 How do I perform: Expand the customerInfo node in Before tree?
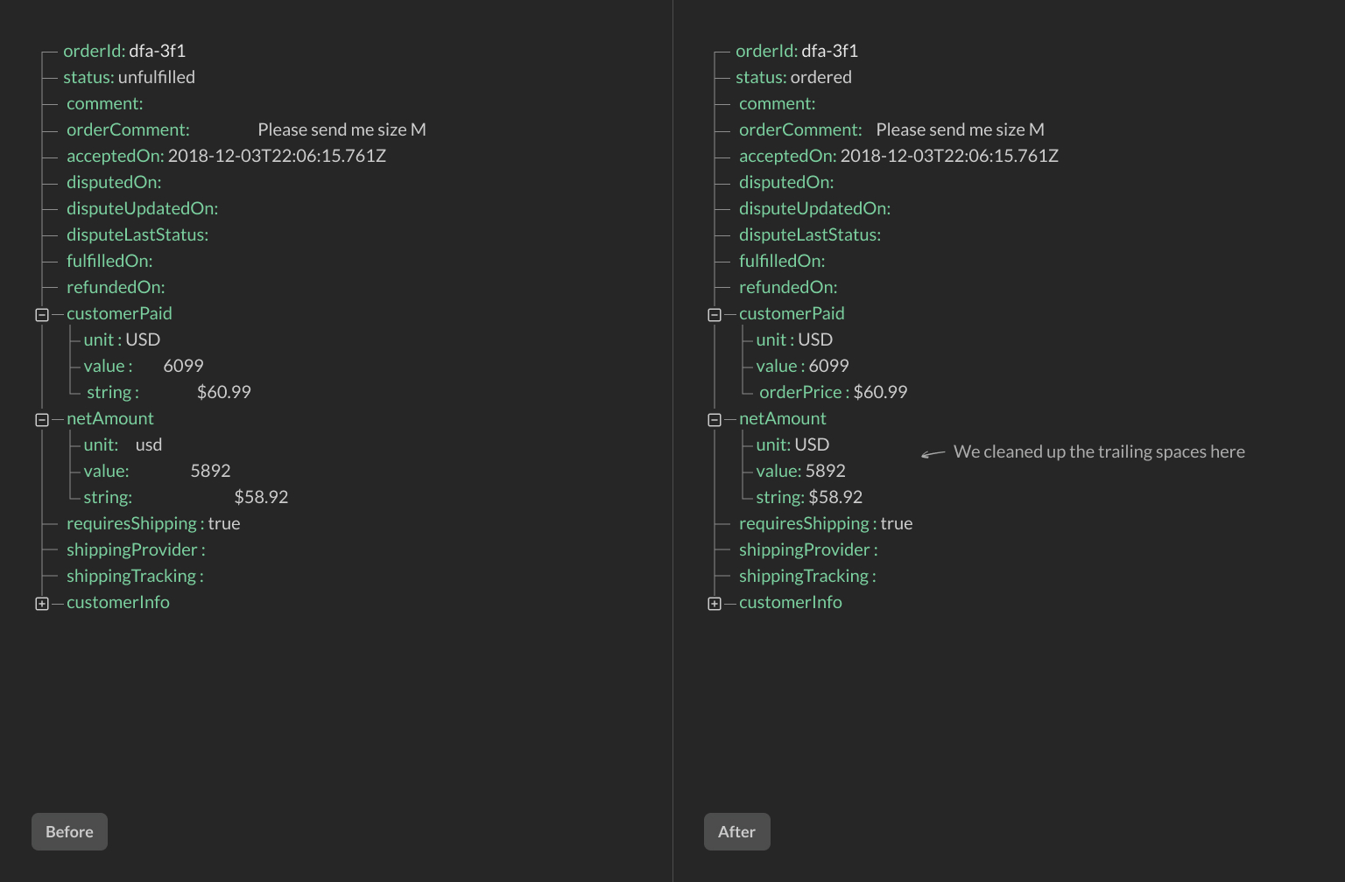point(41,603)
